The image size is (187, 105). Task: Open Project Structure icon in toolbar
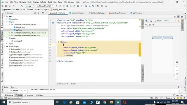(x=98, y=6)
